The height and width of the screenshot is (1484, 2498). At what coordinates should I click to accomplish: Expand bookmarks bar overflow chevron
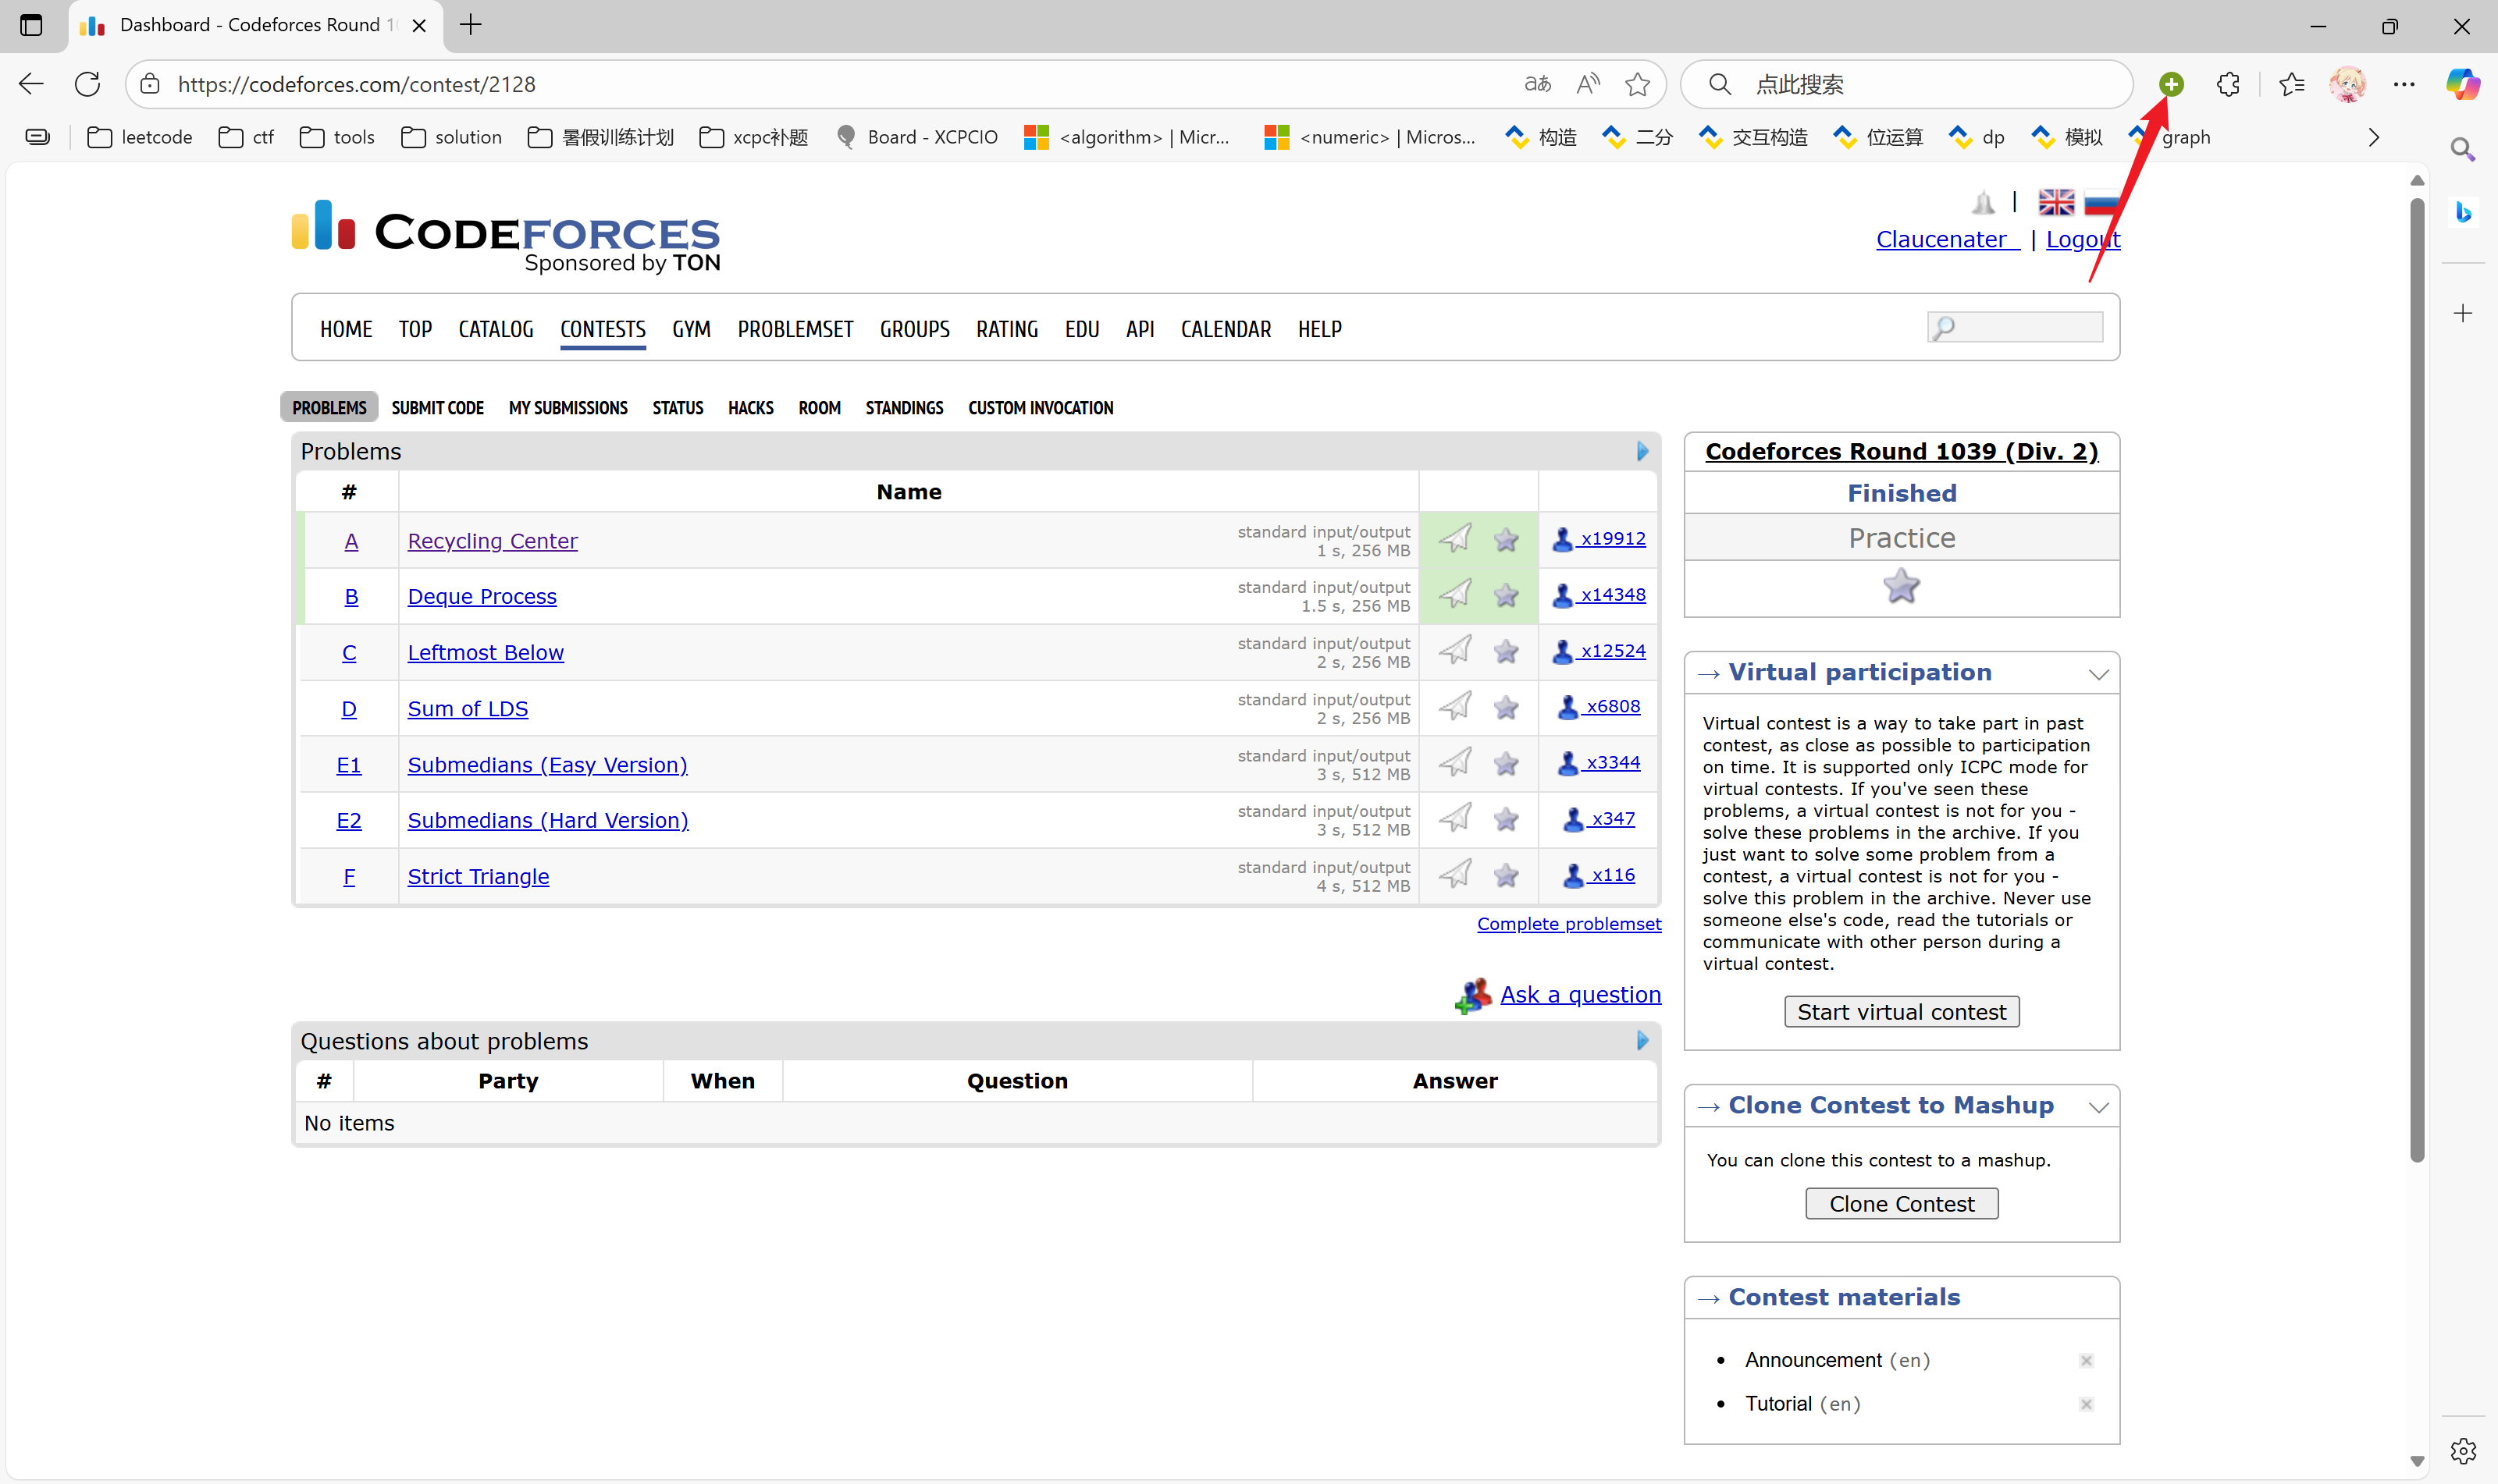2373,138
